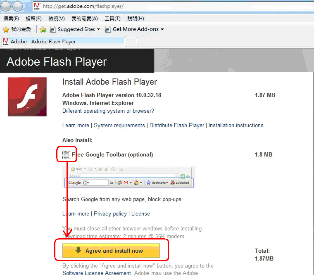Click the 1.8 MB toolbar size text
The width and height of the screenshot is (314, 275).
(264, 154)
